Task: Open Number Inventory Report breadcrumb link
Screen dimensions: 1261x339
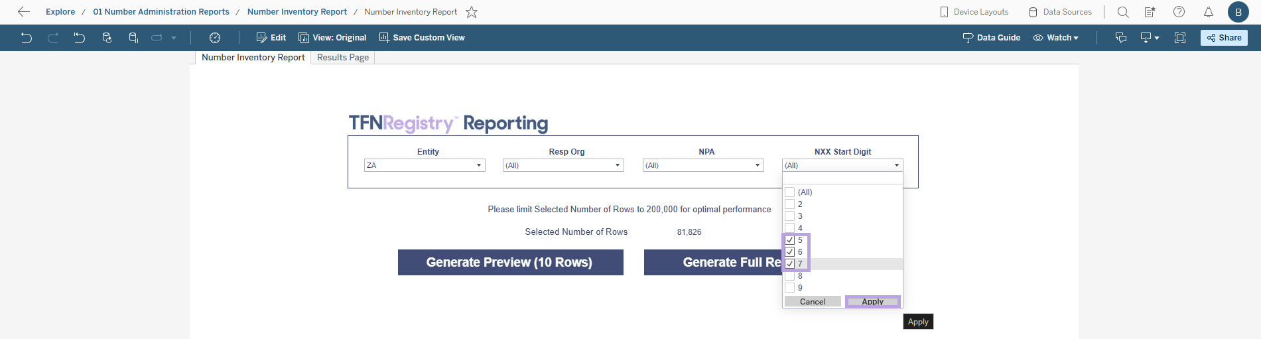Action: 297,12
